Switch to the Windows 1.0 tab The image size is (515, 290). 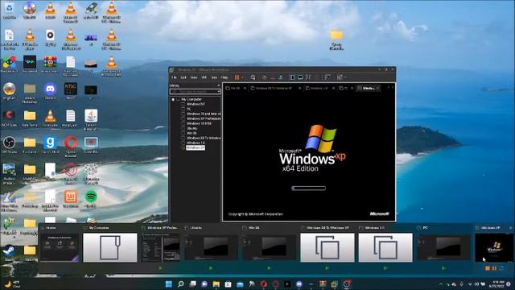pyautogui.click(x=319, y=88)
